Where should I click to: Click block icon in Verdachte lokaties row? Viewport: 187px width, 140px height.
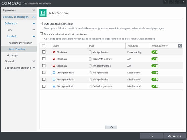coord(54,59)
